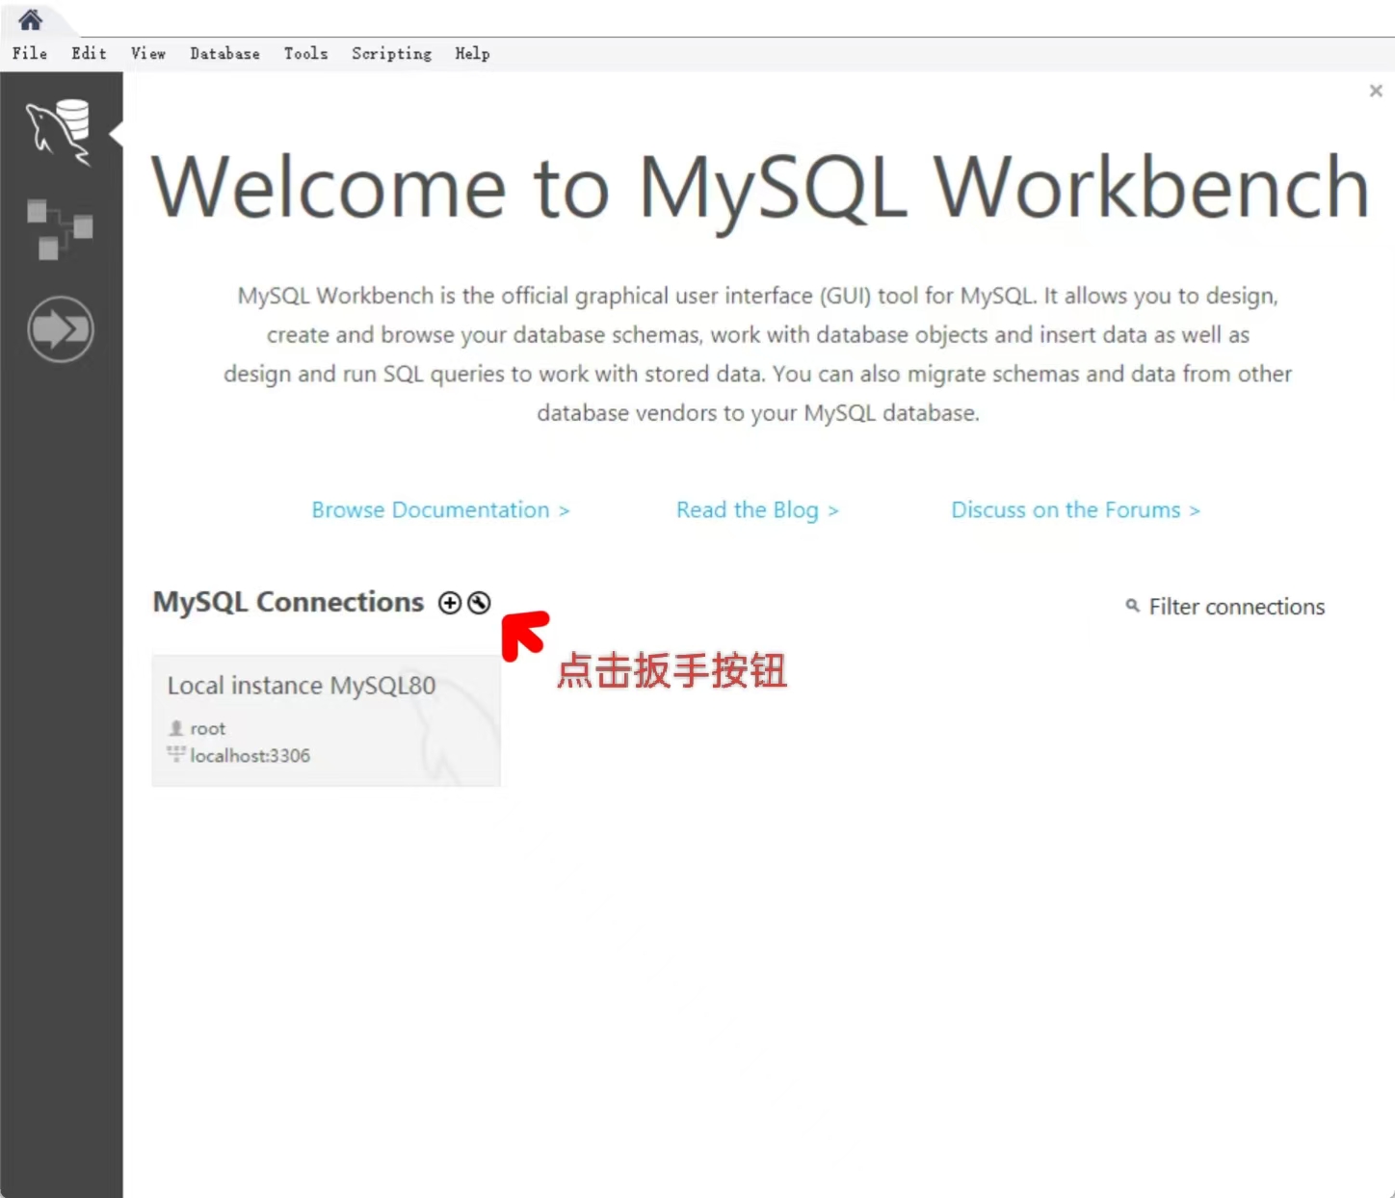This screenshot has width=1395, height=1198.
Task: Open the Database menu
Action: (224, 54)
